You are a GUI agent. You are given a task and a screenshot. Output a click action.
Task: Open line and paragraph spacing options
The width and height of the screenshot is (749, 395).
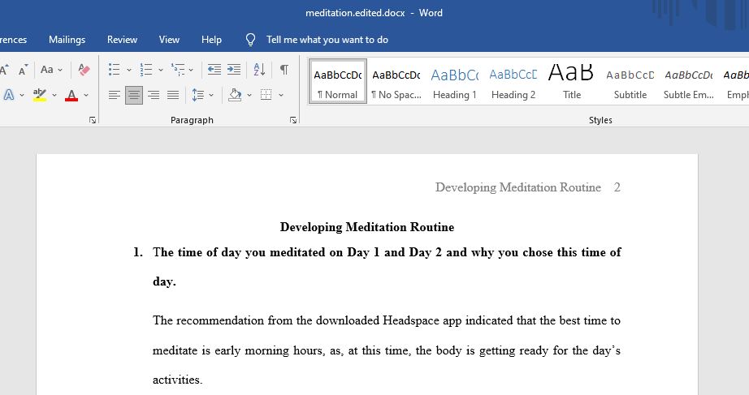[197, 95]
